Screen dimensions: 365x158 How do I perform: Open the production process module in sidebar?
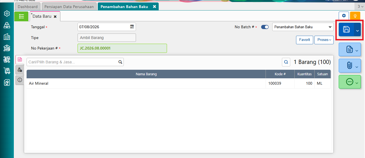coord(7,59)
